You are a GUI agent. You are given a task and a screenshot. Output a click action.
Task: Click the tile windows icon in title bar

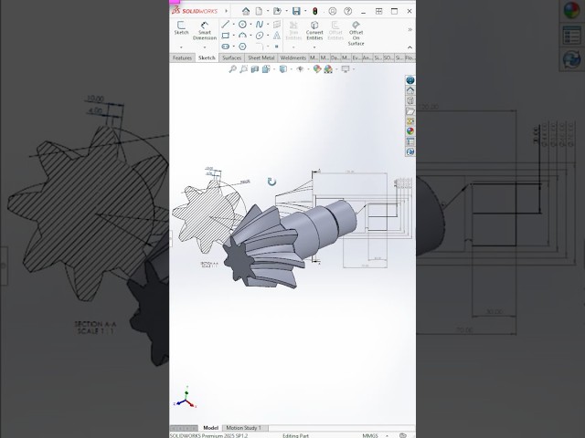[x=378, y=11]
